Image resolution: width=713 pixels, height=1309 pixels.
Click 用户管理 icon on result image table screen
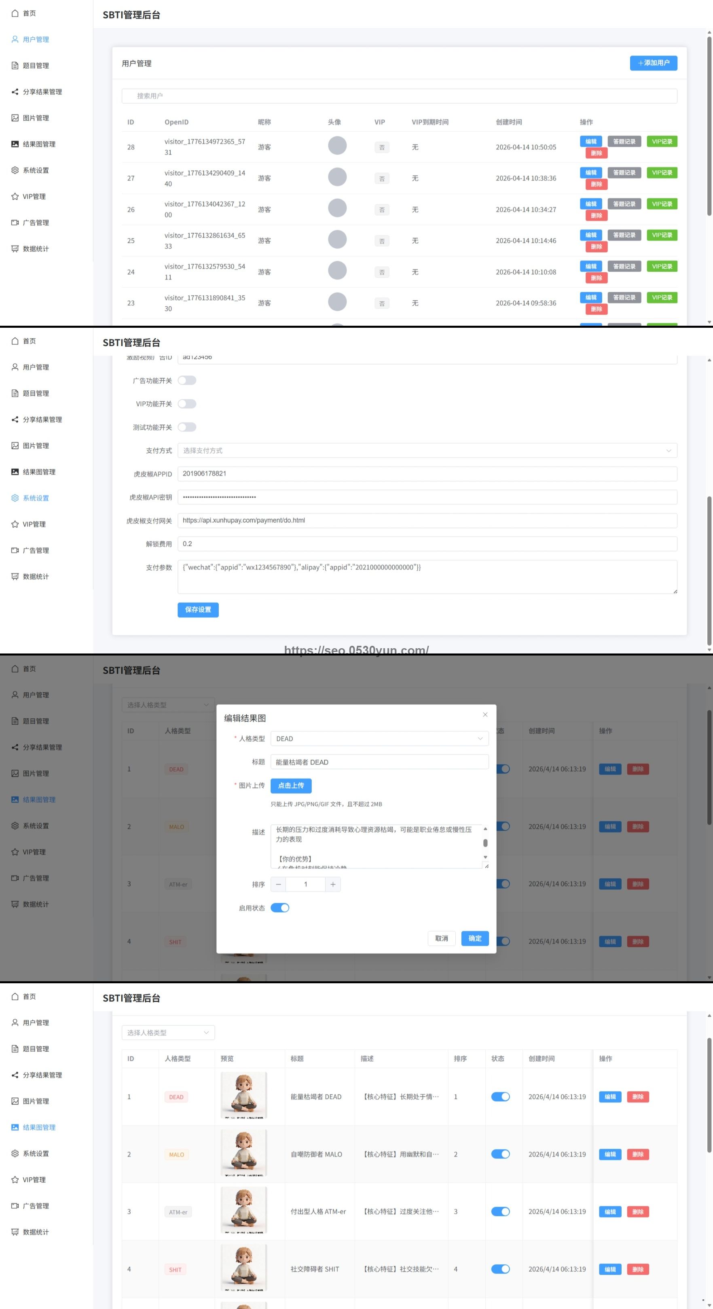[x=15, y=1023]
